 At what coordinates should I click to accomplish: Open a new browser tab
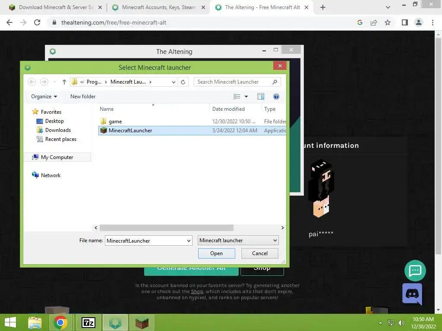tap(323, 8)
